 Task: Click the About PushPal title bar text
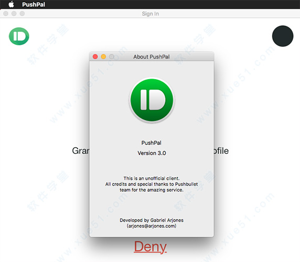(152, 57)
